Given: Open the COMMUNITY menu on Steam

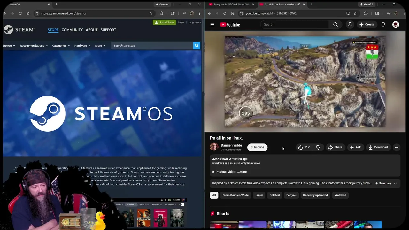Looking at the screenshot, I should pyautogui.click(x=72, y=30).
